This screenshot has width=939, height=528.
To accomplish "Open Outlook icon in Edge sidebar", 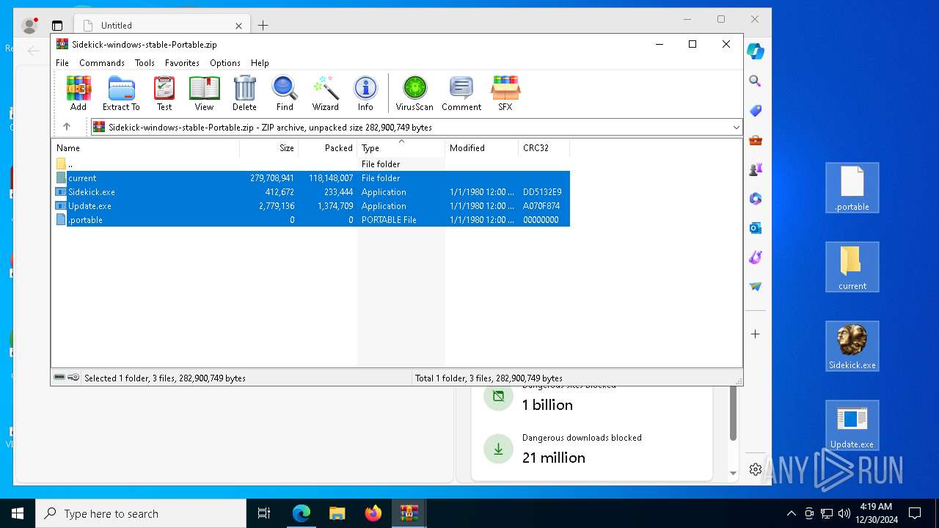I will pyautogui.click(x=756, y=228).
